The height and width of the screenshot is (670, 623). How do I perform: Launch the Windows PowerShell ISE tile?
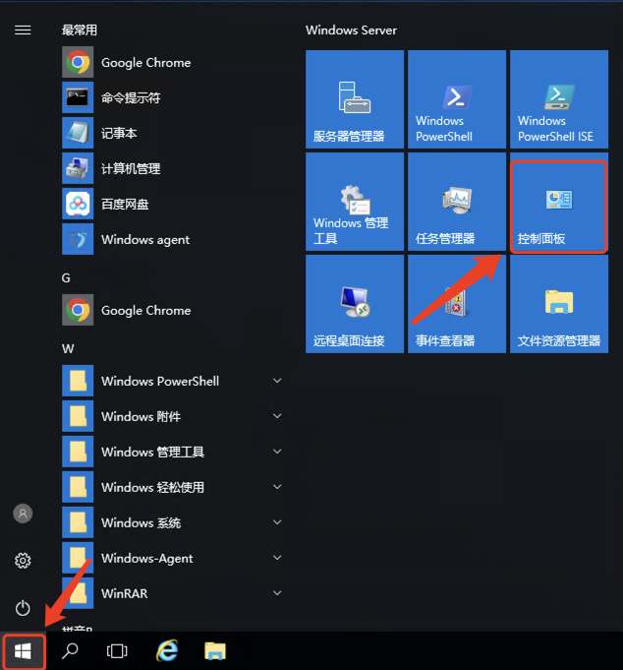click(559, 99)
